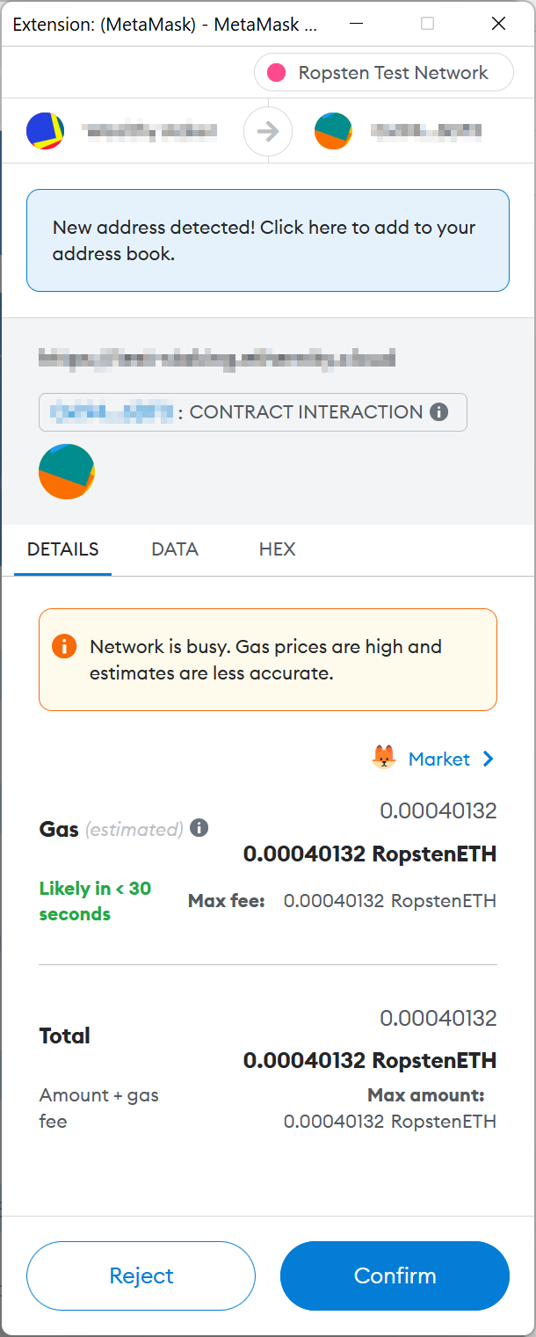Switch to the DATA tab
This screenshot has width=536, height=1337.
tap(175, 549)
